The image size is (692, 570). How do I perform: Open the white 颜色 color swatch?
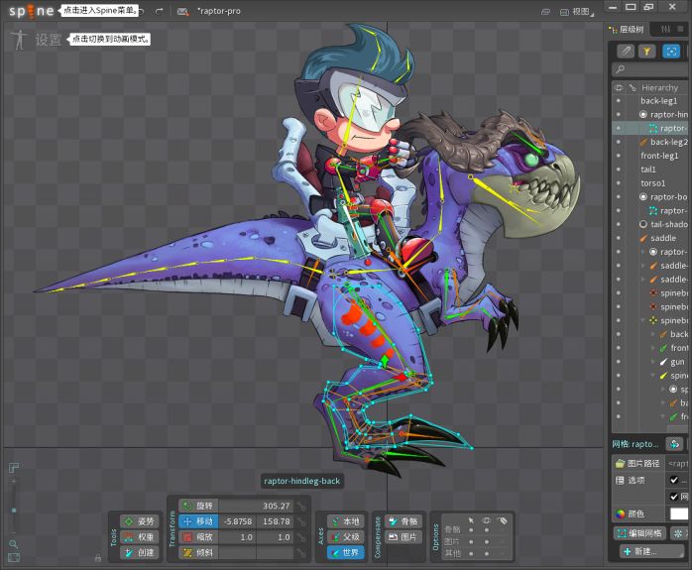[x=679, y=513]
